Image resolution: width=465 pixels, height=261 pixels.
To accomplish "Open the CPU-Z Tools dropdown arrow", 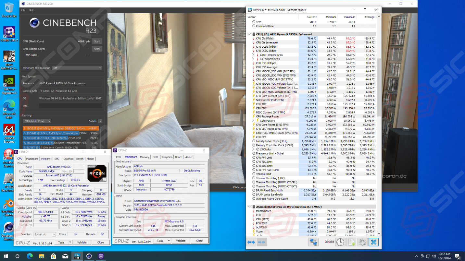I will point(70,242).
